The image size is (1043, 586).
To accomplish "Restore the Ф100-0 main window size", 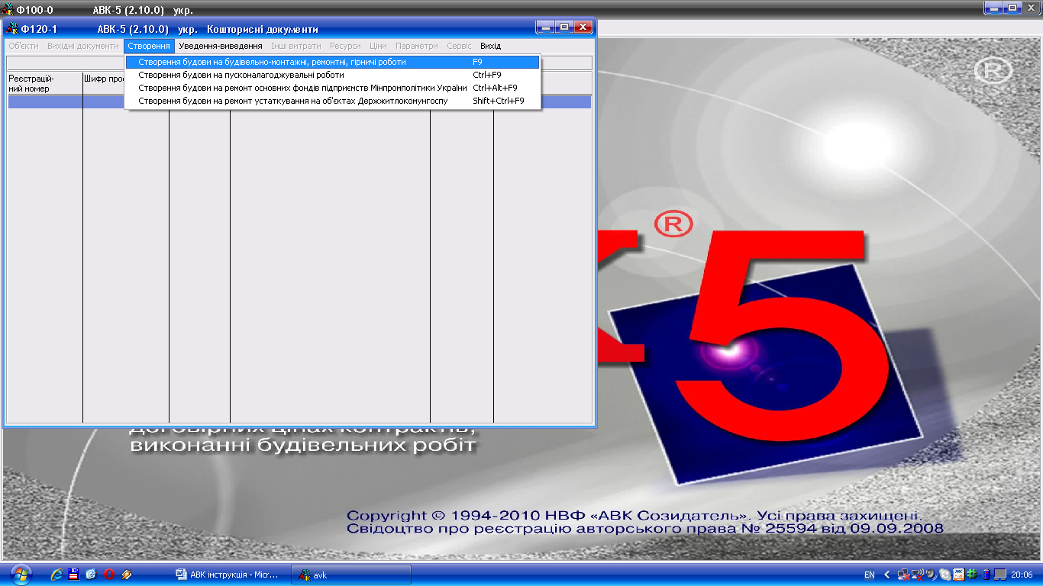I will [1012, 8].
